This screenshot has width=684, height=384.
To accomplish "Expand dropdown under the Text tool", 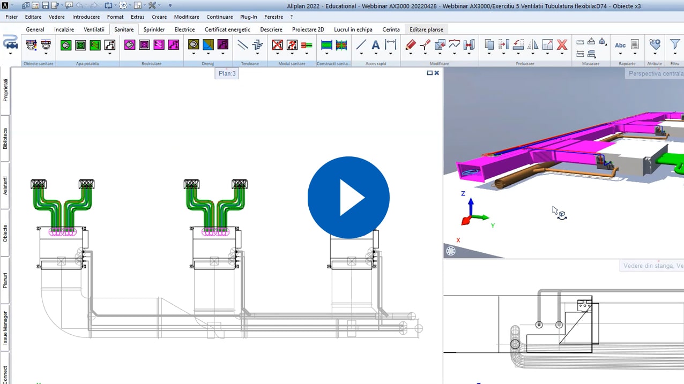I will click(376, 54).
